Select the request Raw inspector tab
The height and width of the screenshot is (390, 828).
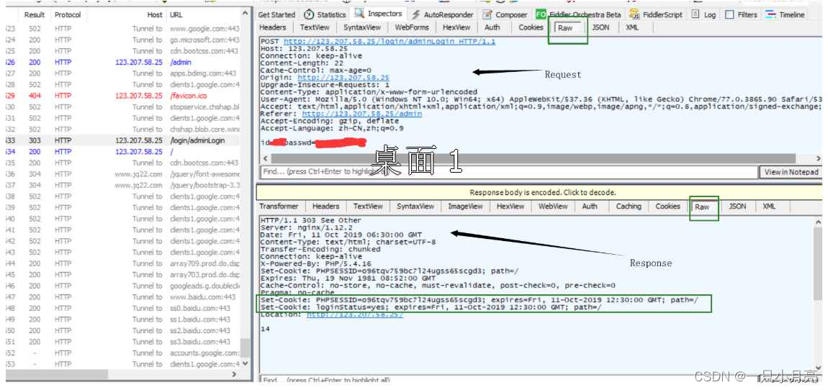click(565, 28)
